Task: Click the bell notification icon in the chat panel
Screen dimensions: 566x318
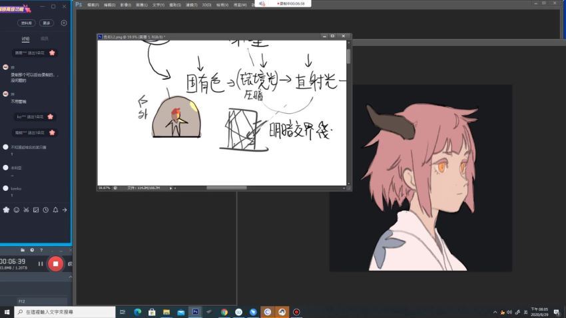Action: tap(55, 210)
